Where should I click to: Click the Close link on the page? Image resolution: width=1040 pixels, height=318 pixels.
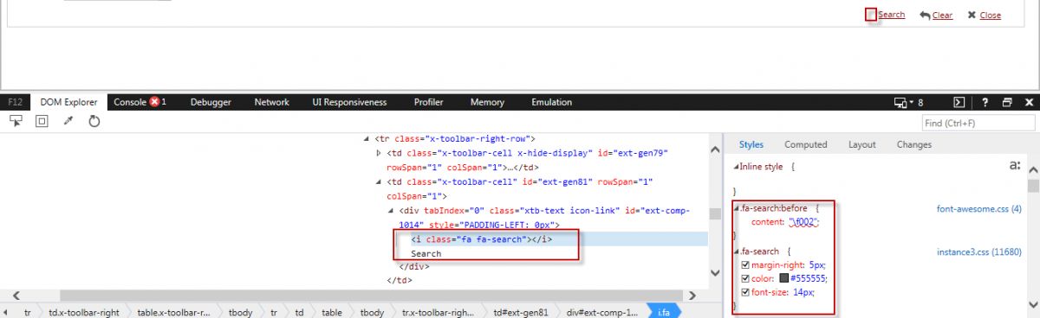(x=990, y=15)
